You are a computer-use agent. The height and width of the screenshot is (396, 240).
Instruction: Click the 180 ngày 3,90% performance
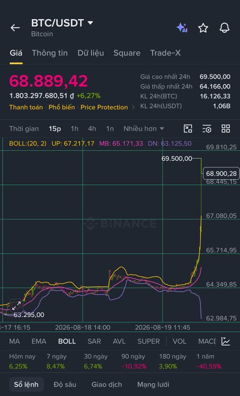(x=172, y=362)
